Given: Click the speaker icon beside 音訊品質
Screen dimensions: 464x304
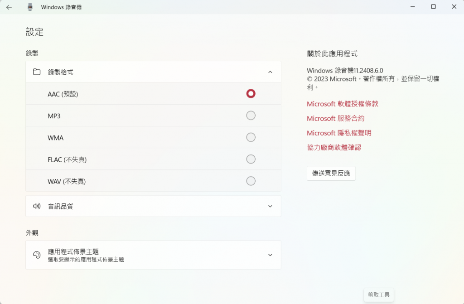Looking at the screenshot, I should point(37,206).
